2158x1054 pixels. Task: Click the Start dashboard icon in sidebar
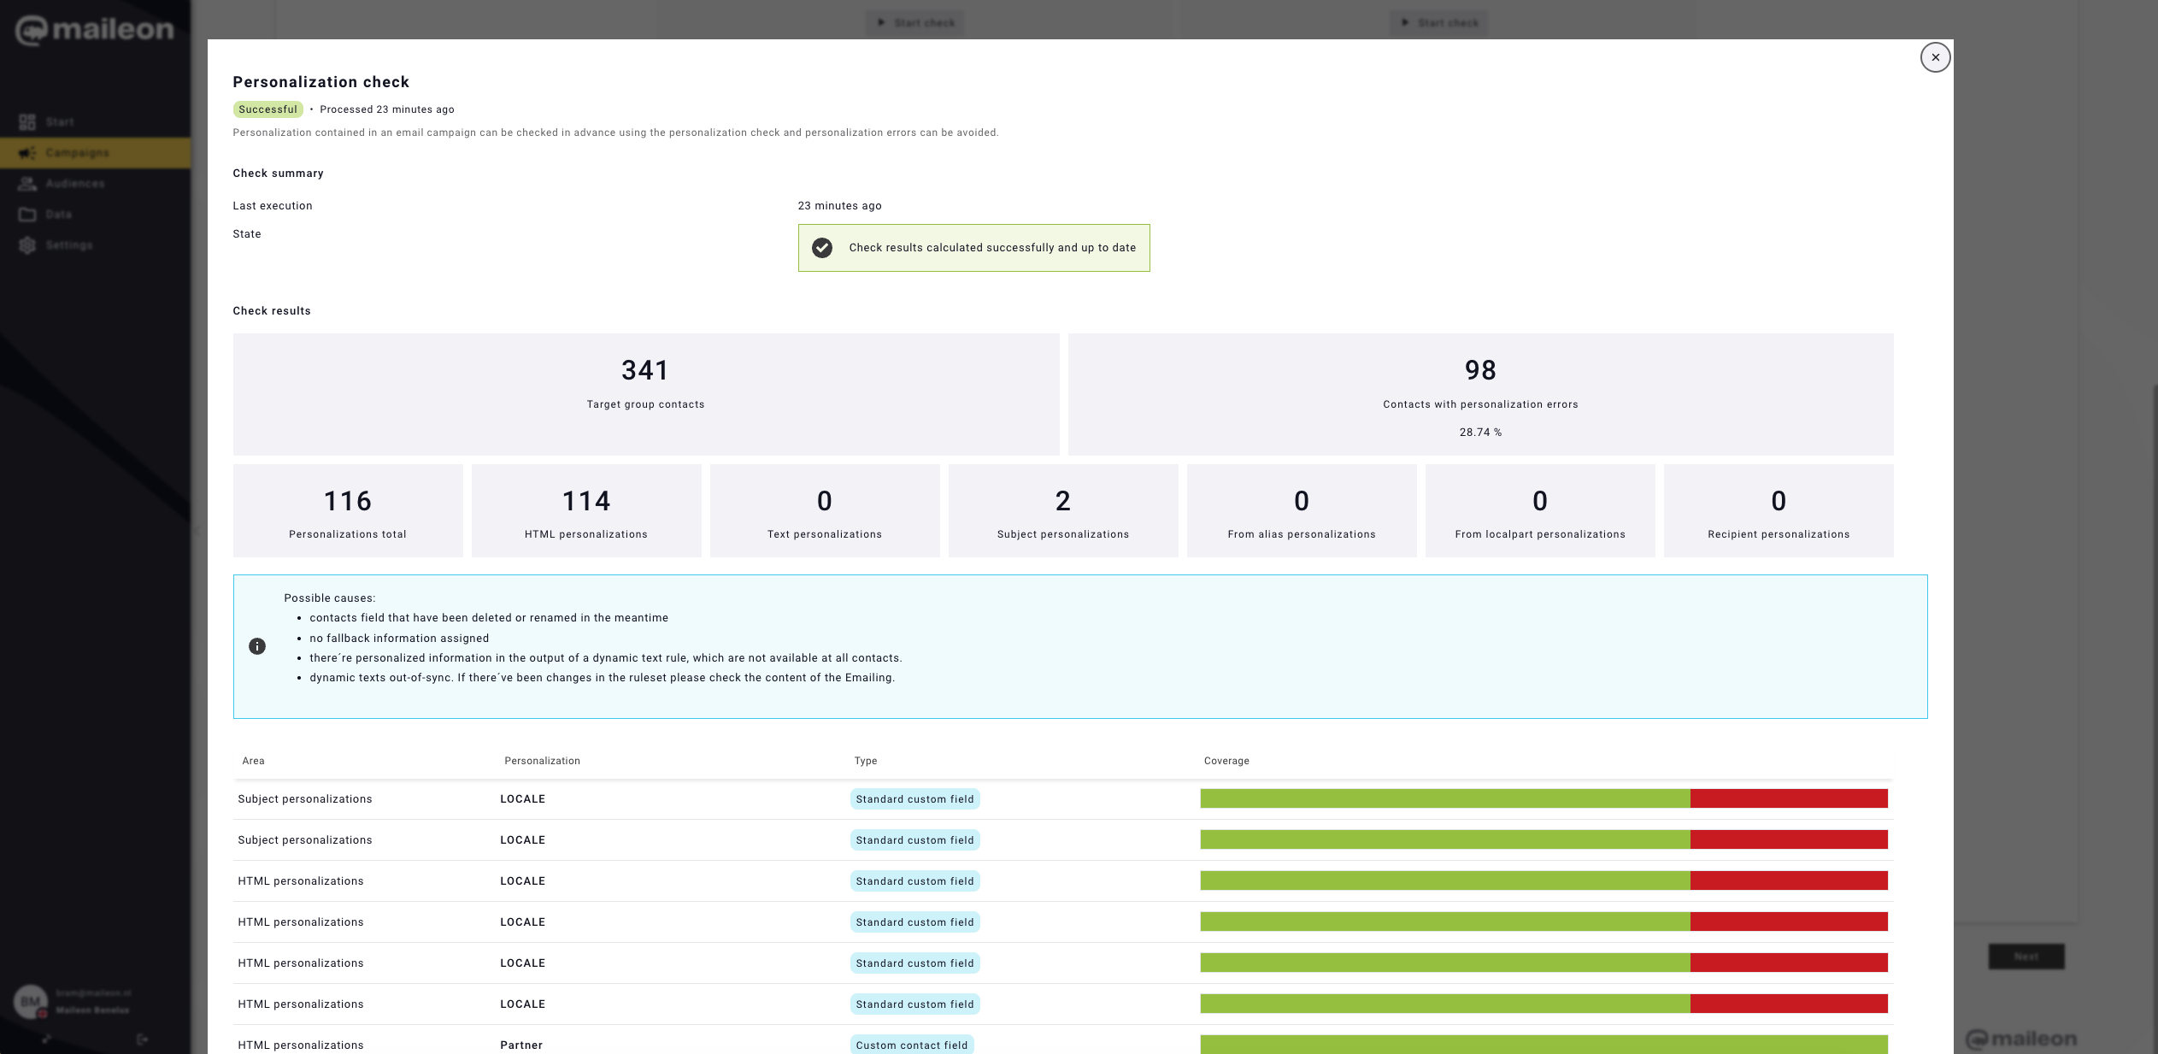pos(27,122)
